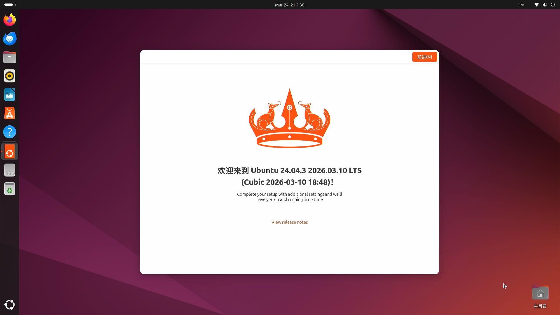The height and width of the screenshot is (315, 560).
Task: Click the network Wi-Fi status icon
Action: pos(536,5)
